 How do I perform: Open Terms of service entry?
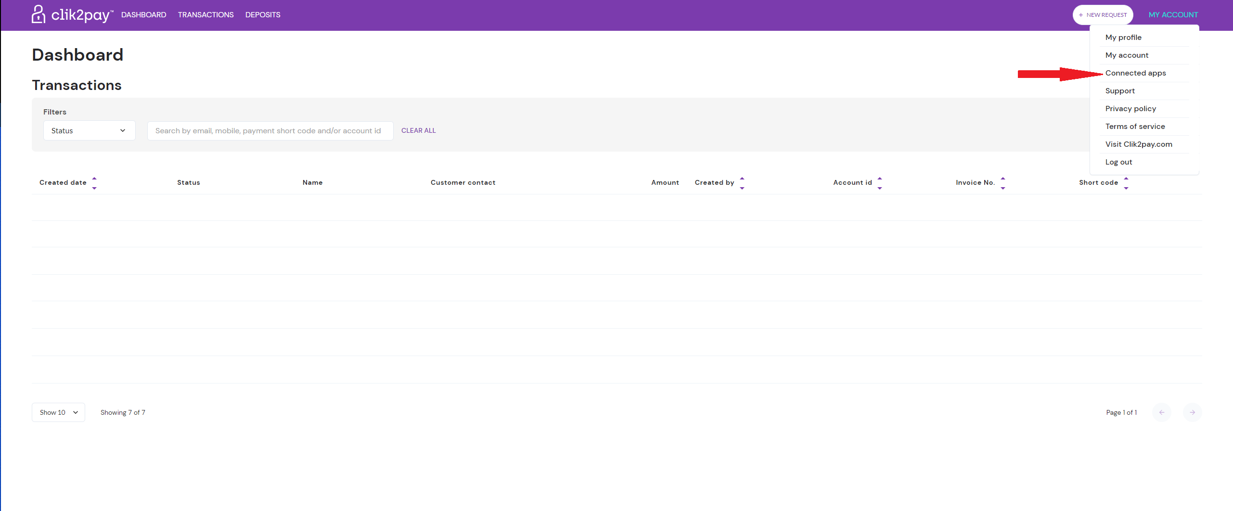click(x=1135, y=127)
